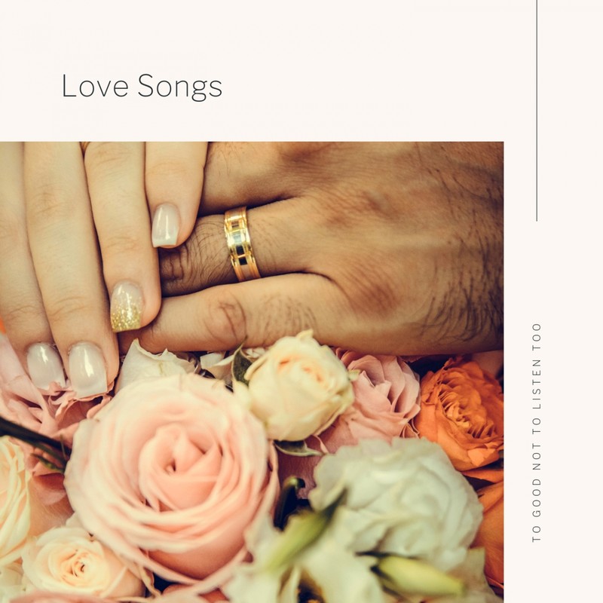Click the two white nails at lower left
603x603 pixels.
(67, 369)
